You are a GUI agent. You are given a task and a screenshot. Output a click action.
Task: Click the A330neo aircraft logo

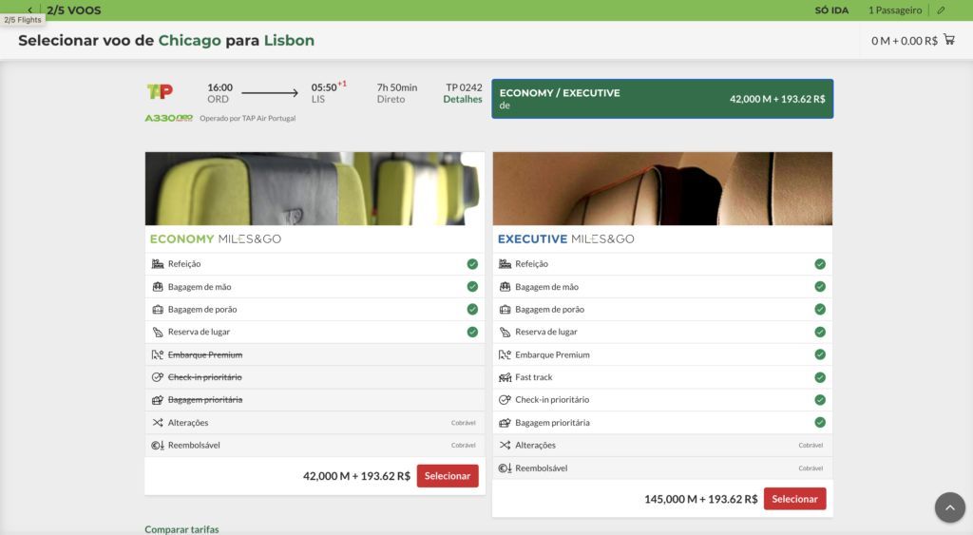pos(169,118)
